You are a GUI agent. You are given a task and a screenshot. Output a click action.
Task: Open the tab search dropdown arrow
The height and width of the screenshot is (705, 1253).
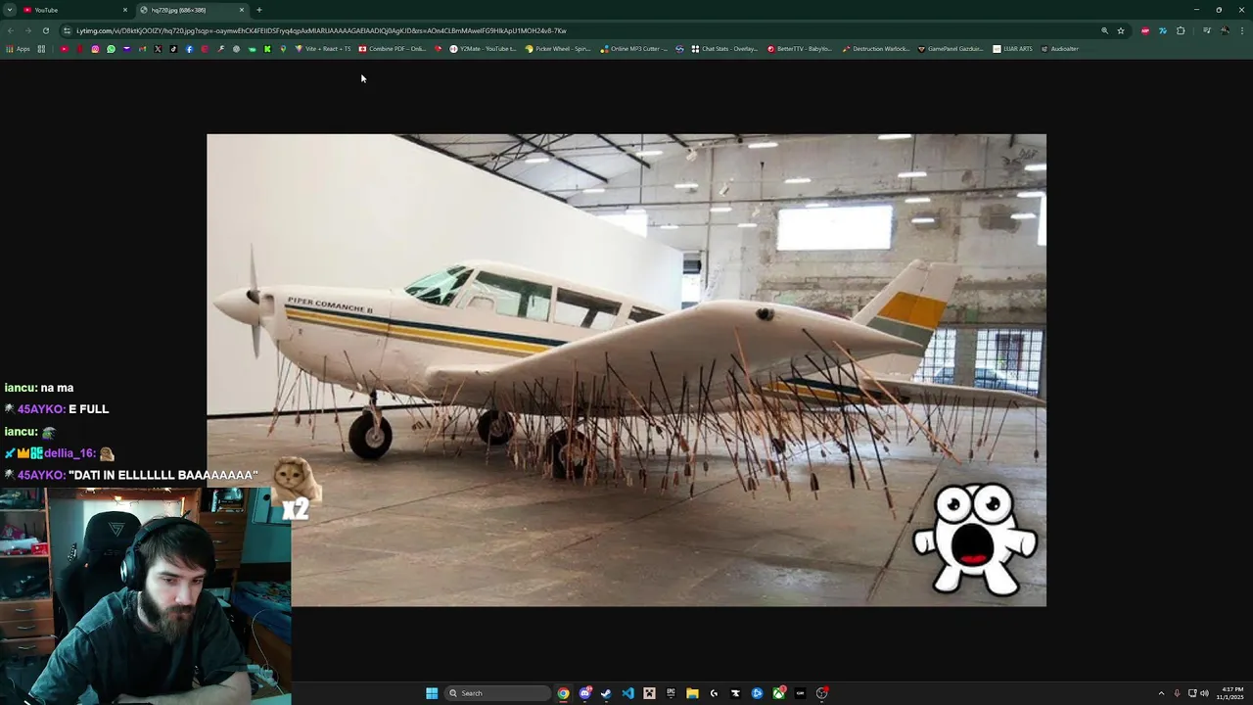[x=9, y=10]
